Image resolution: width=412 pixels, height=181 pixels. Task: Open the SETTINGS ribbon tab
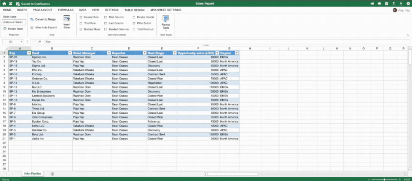click(x=112, y=10)
